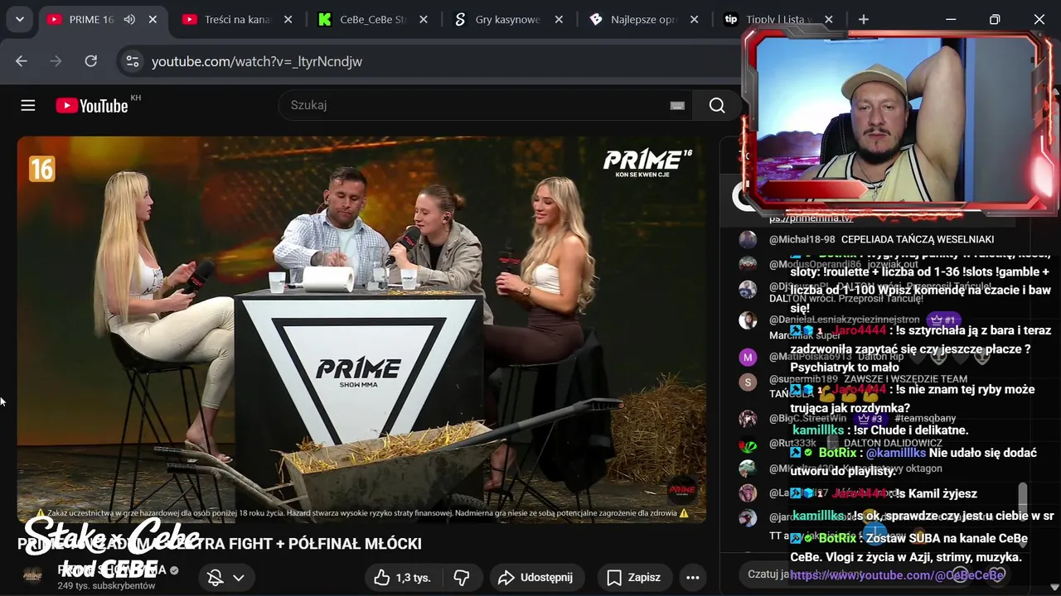This screenshot has width=1061, height=596.
Task: Close the Gry kasynowe tab
Action: [x=559, y=19]
